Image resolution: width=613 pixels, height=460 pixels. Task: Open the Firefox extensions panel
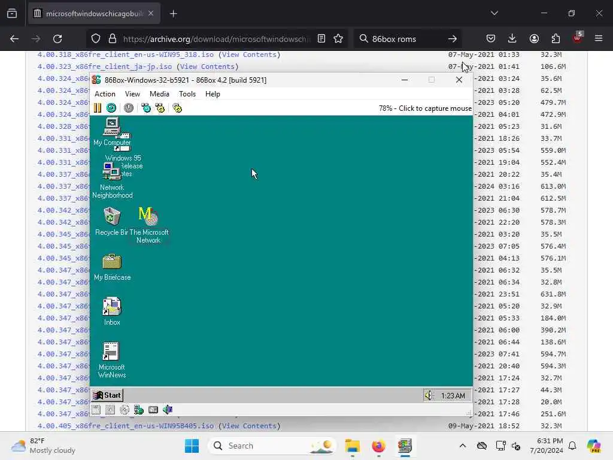556,39
